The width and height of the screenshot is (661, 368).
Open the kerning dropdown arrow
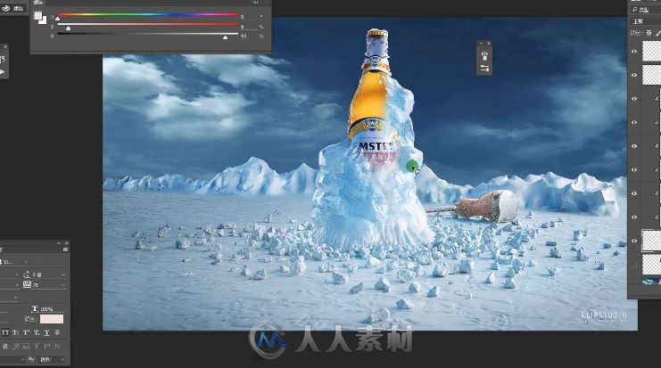(17, 285)
